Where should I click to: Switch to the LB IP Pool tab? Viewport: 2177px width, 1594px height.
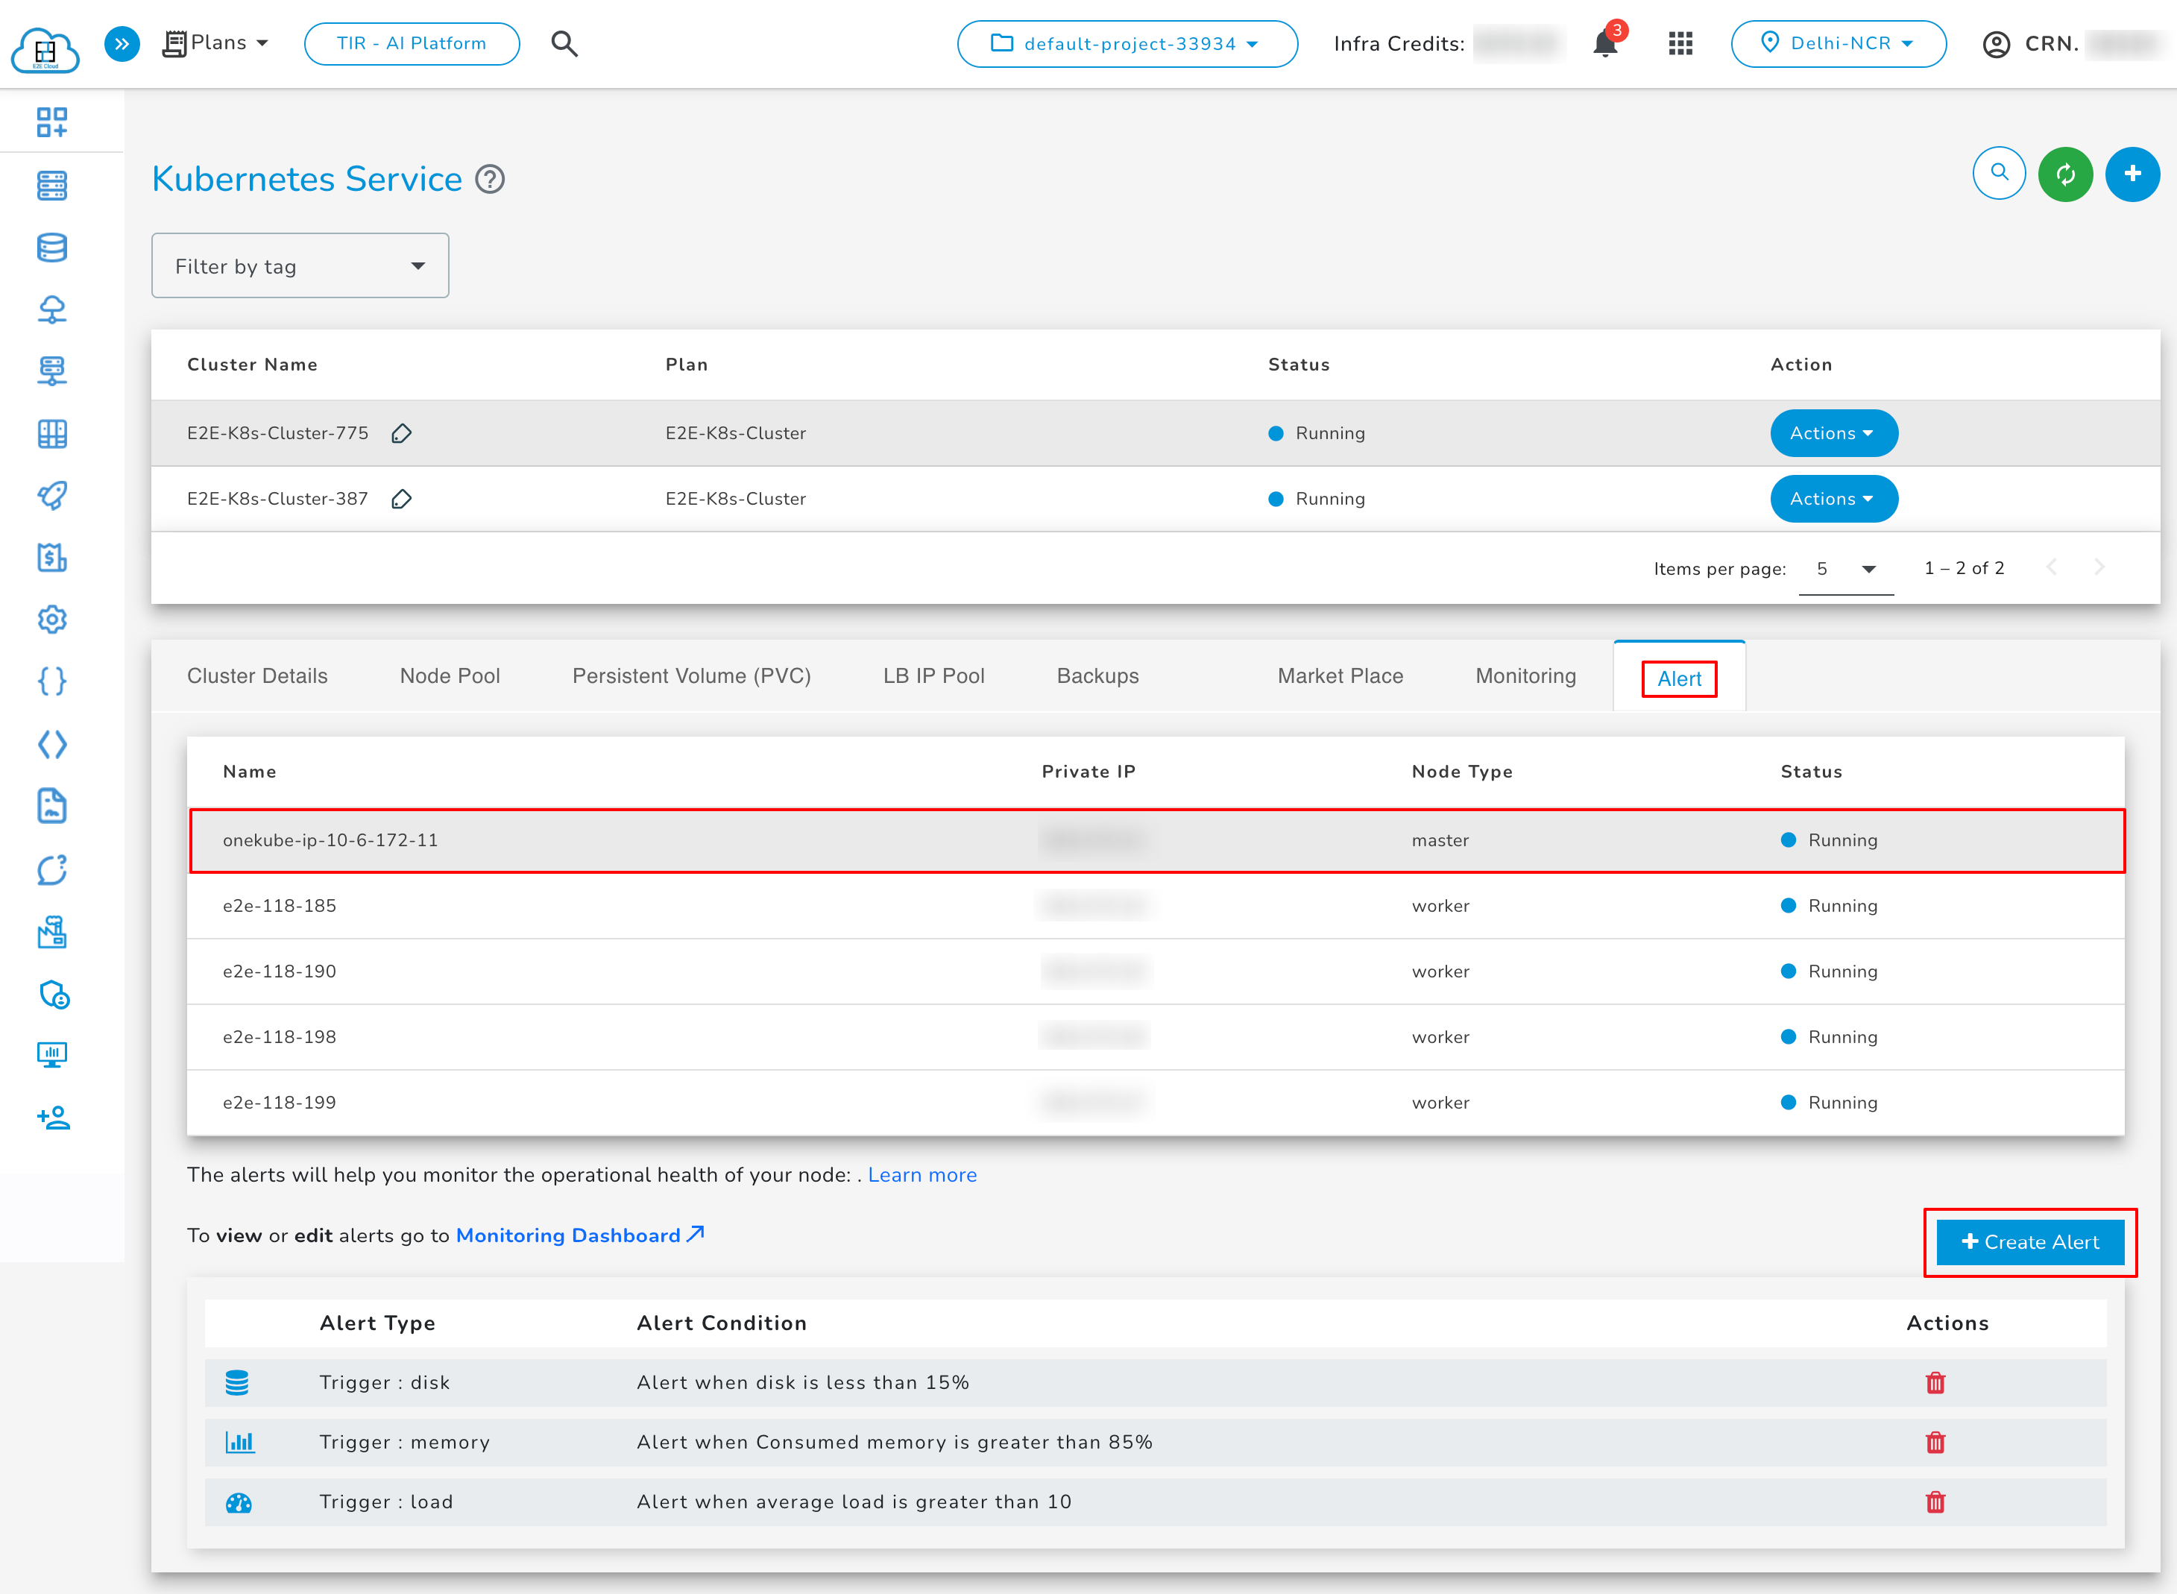933,676
